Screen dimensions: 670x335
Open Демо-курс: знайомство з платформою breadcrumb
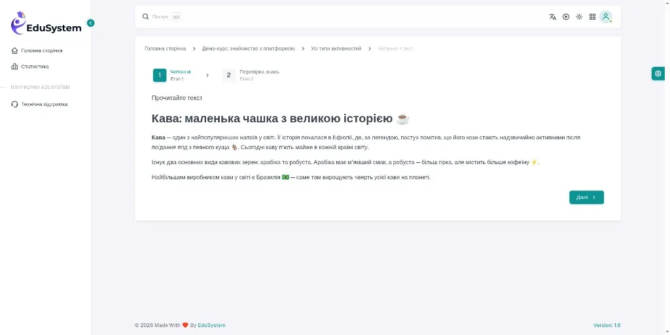(x=248, y=48)
